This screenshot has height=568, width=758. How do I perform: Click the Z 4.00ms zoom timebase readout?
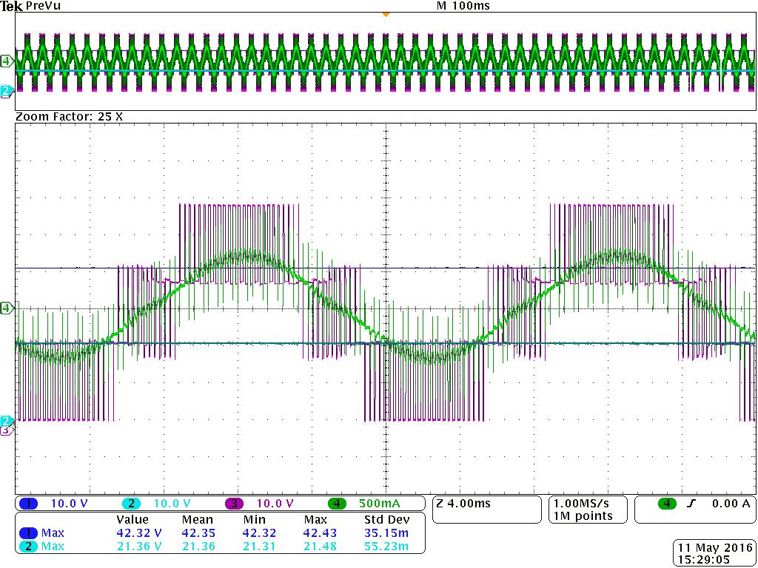[463, 503]
